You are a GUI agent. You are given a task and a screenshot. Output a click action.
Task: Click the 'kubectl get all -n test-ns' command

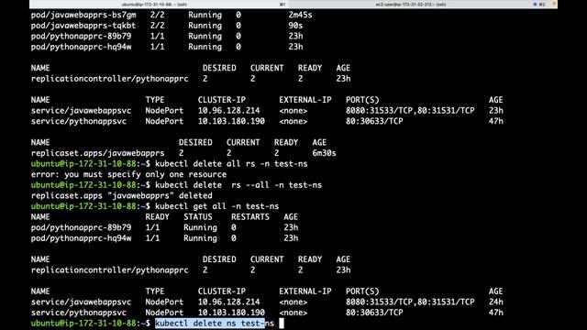pos(217,206)
